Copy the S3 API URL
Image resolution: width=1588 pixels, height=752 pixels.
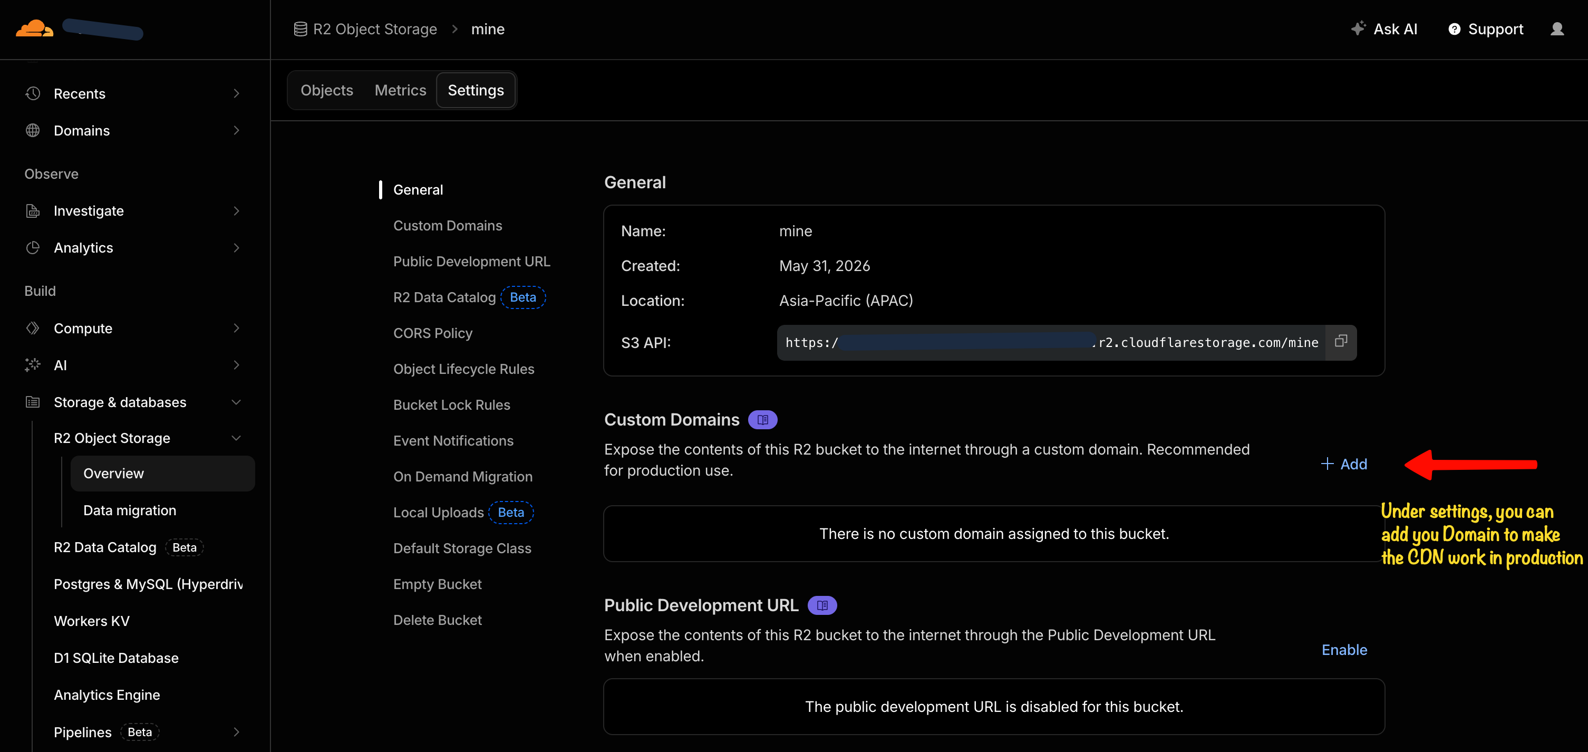click(x=1341, y=342)
